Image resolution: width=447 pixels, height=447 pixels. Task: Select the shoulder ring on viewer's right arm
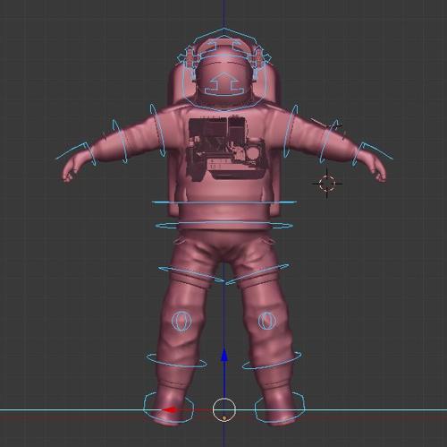(x=291, y=131)
